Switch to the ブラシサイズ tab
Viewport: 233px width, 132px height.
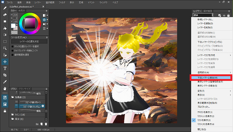pyautogui.click(x=24, y=89)
